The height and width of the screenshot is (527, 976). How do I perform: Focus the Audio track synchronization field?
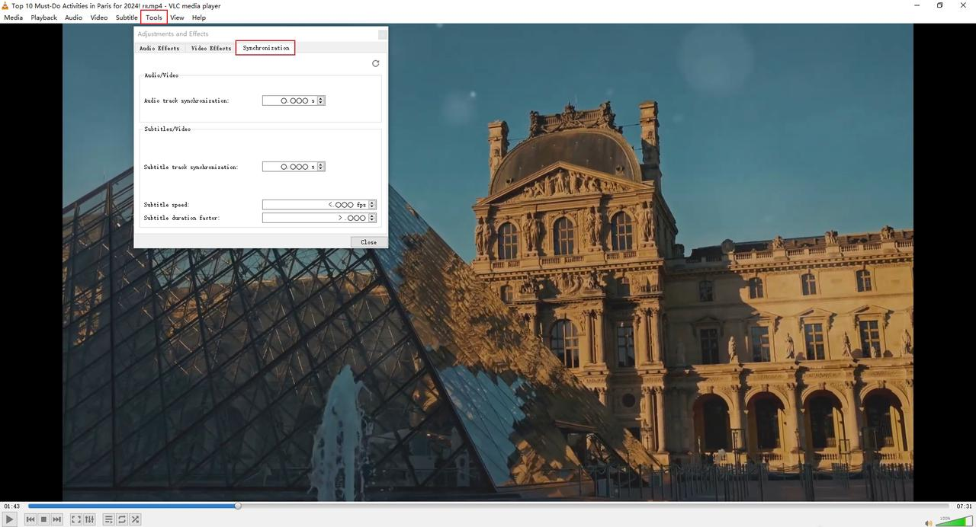[x=289, y=101]
